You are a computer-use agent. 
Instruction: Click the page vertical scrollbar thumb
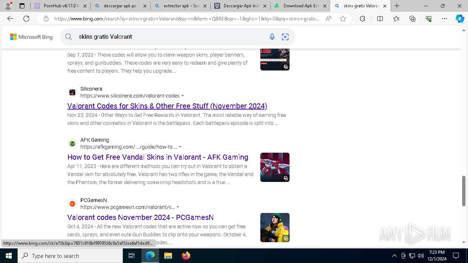tap(464, 191)
